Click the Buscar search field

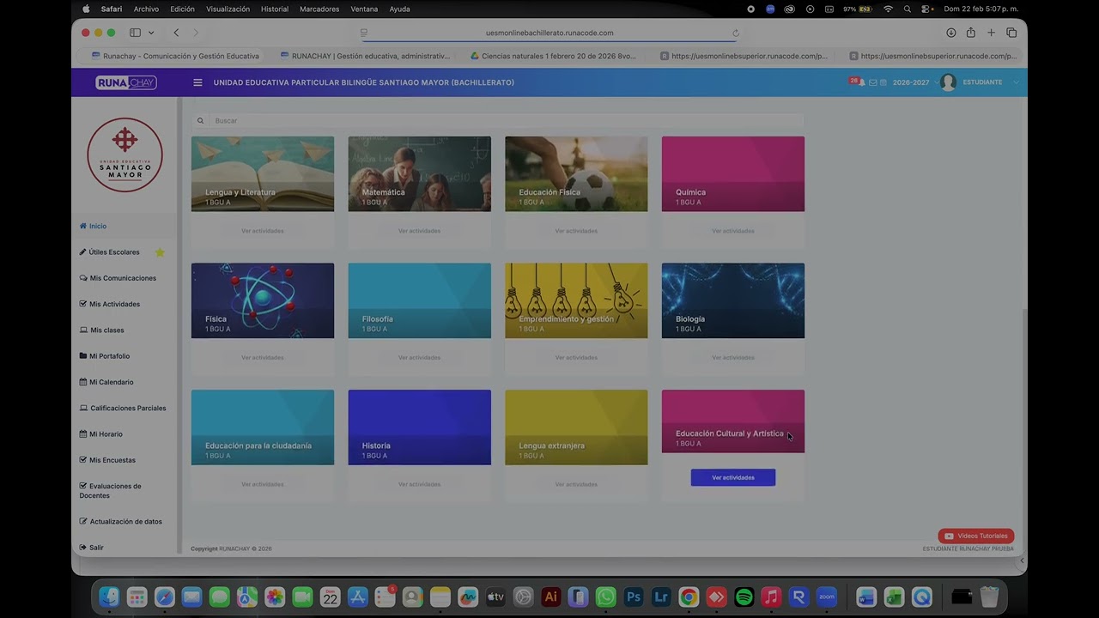coord(498,120)
